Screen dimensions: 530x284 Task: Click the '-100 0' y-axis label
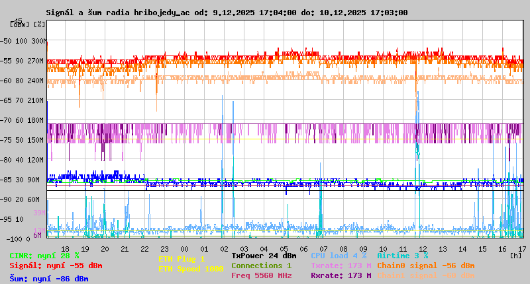pos(19,239)
